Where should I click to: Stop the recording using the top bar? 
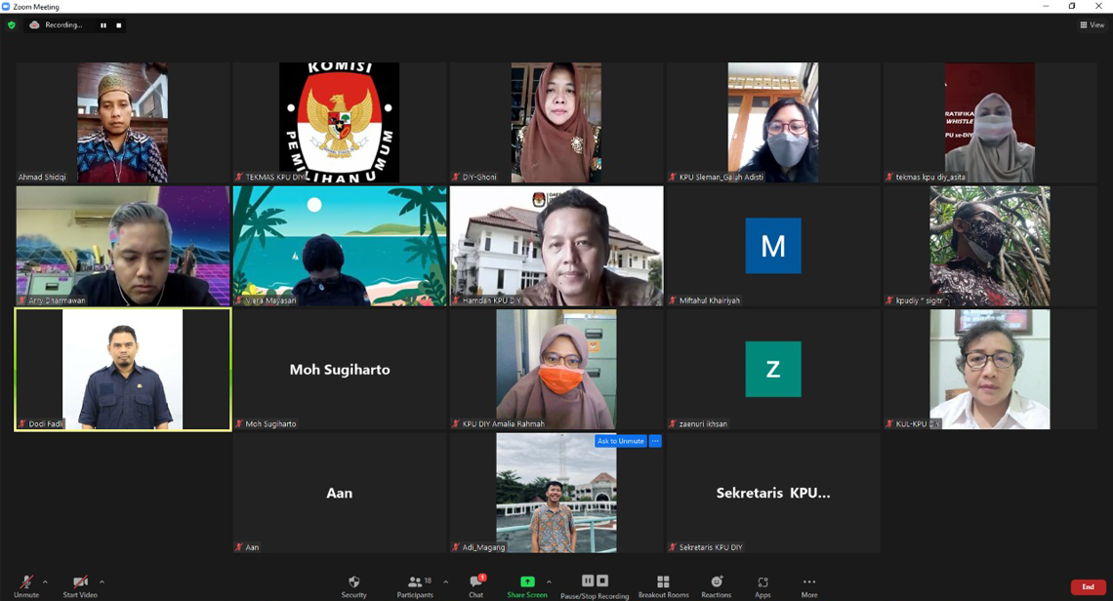point(119,25)
